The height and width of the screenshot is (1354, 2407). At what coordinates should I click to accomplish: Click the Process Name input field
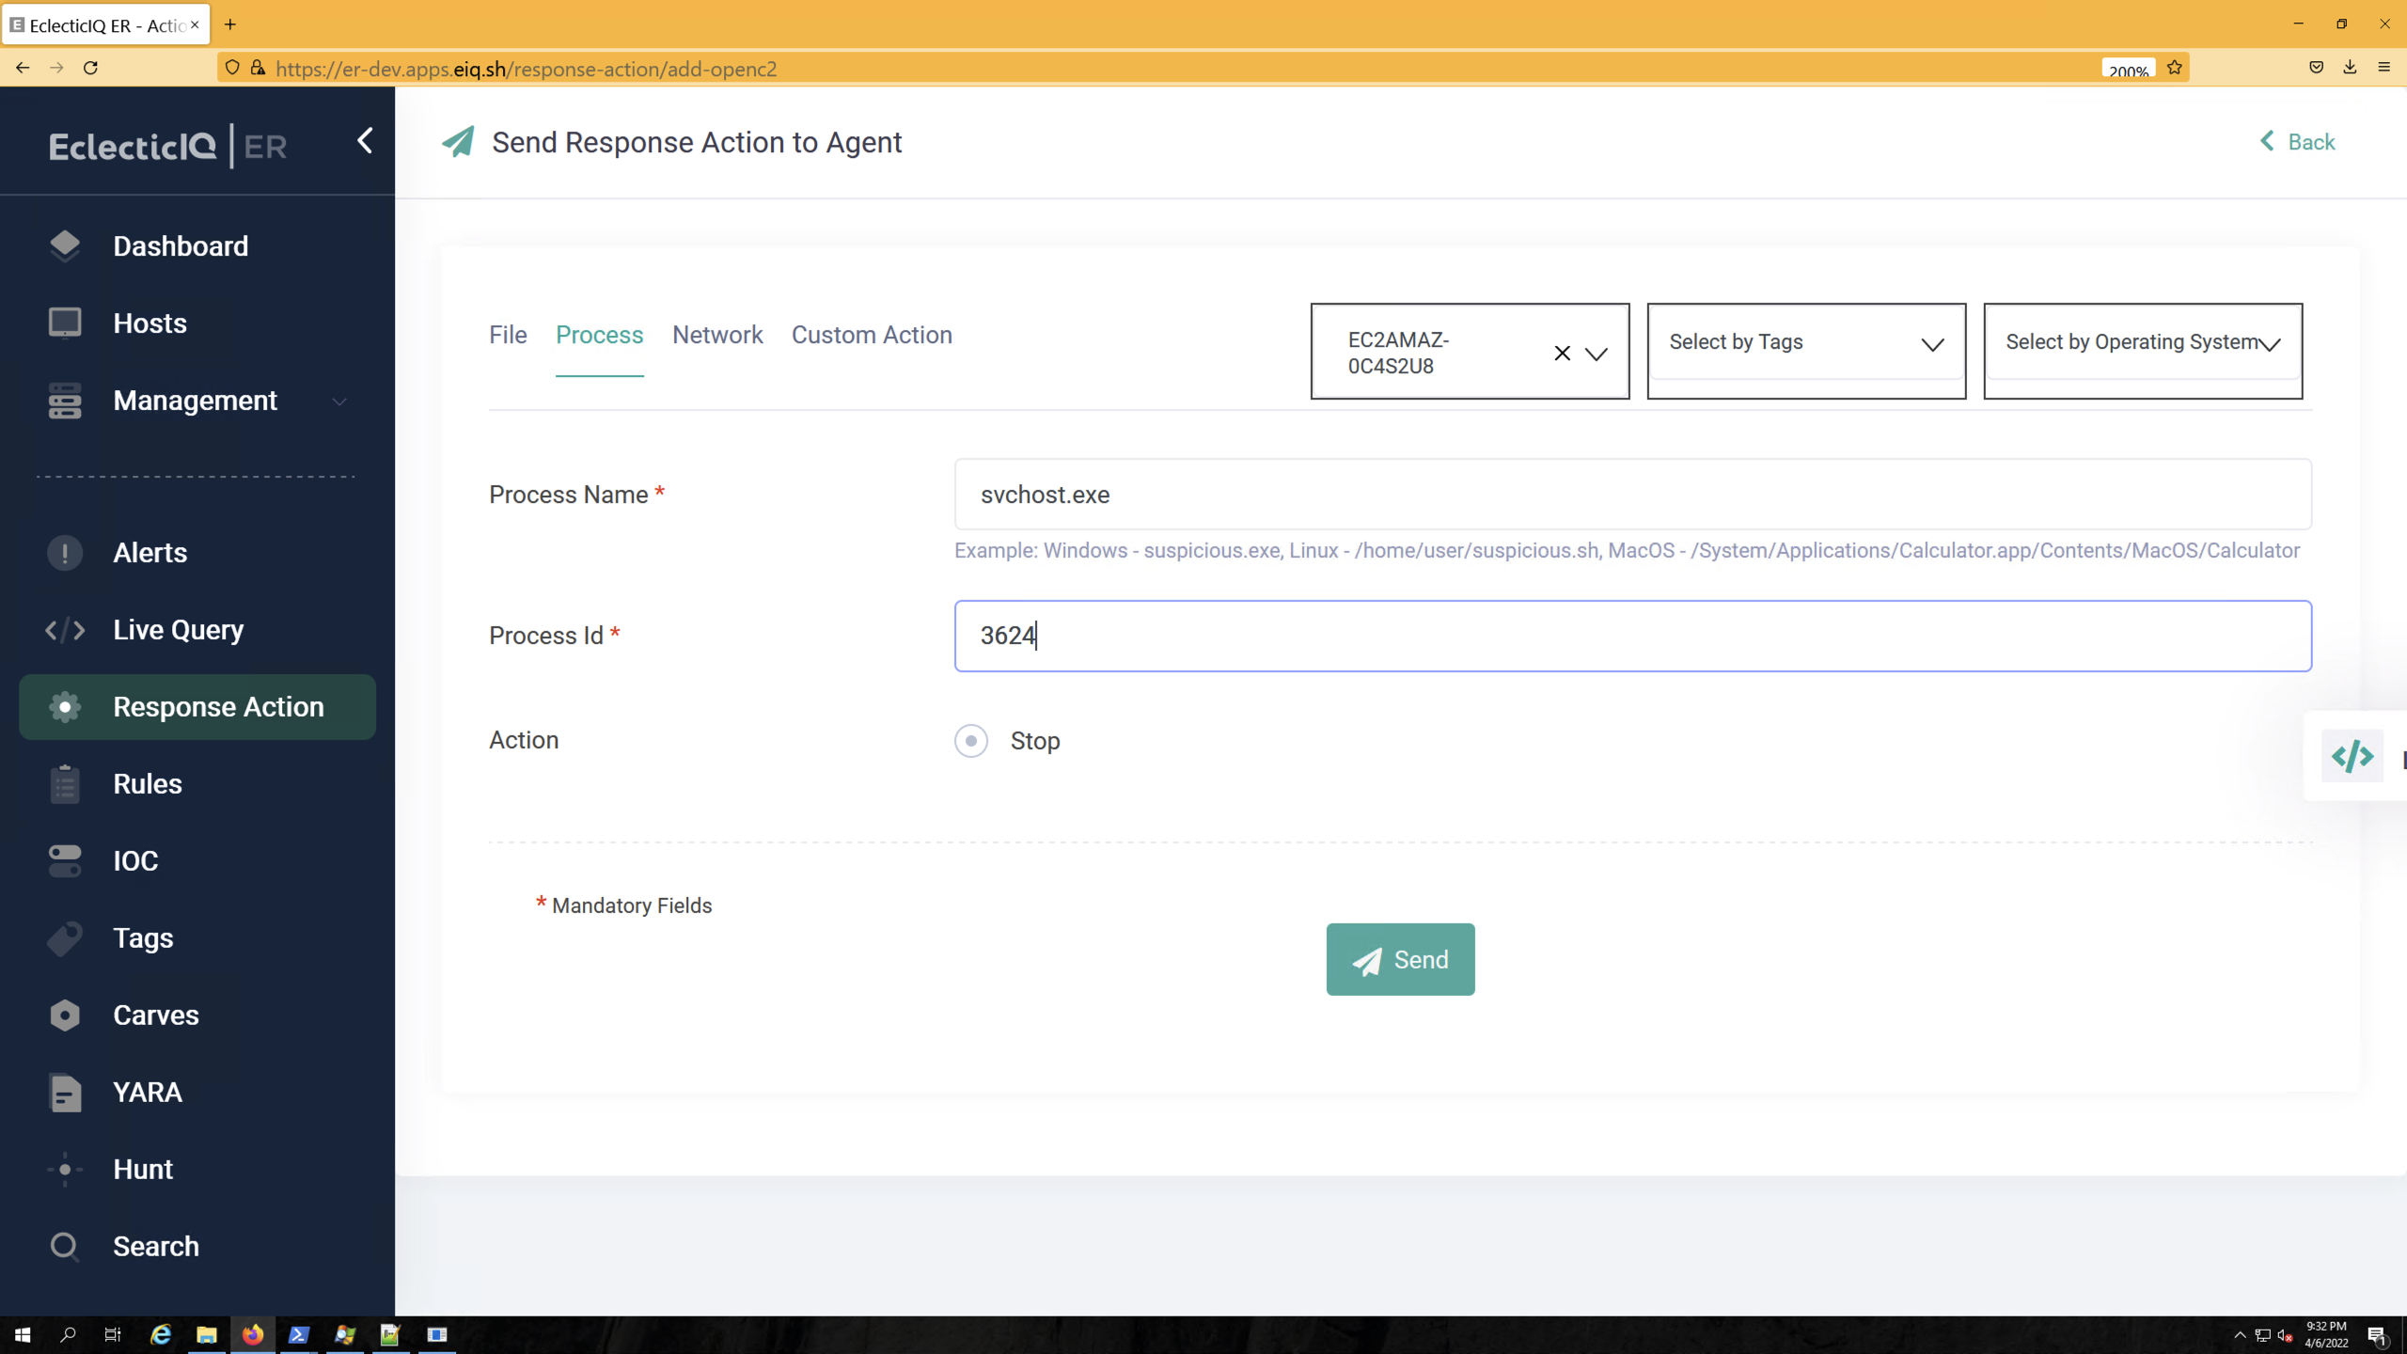[1633, 495]
